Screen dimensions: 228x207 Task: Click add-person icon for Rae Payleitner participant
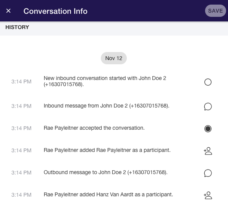click(208, 151)
